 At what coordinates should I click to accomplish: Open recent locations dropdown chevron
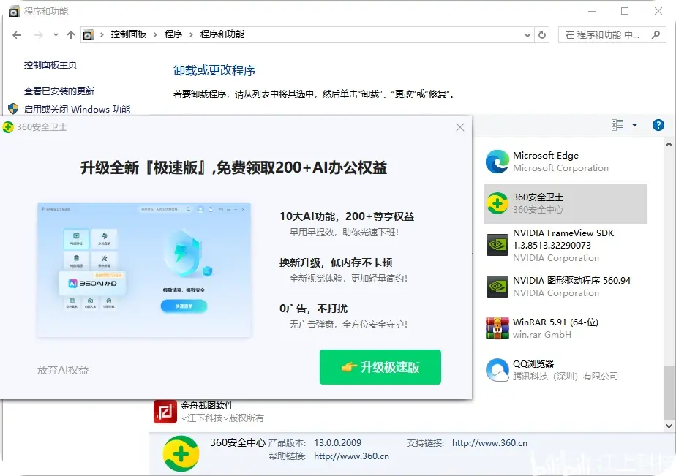(56, 35)
